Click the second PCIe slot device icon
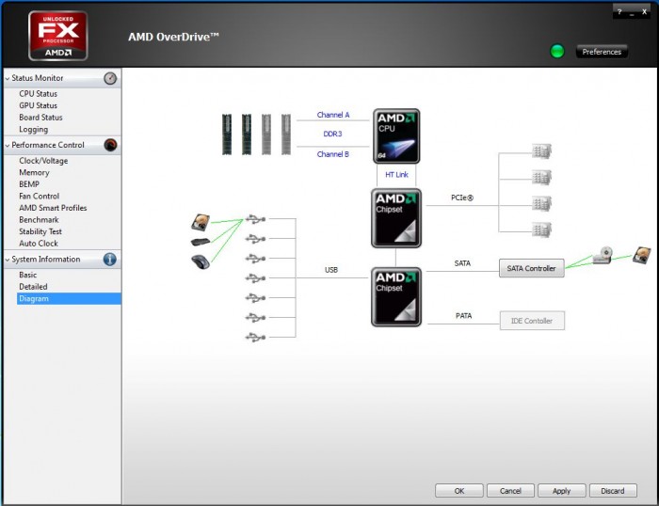659x506 pixels. click(541, 178)
